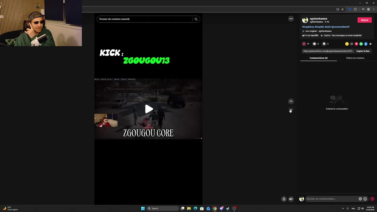Open the #trapliferp hashtag
377x212 pixels.
point(308,27)
